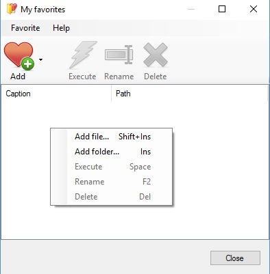Sort by the Path column header
The height and width of the screenshot is (274, 270).
click(189, 94)
